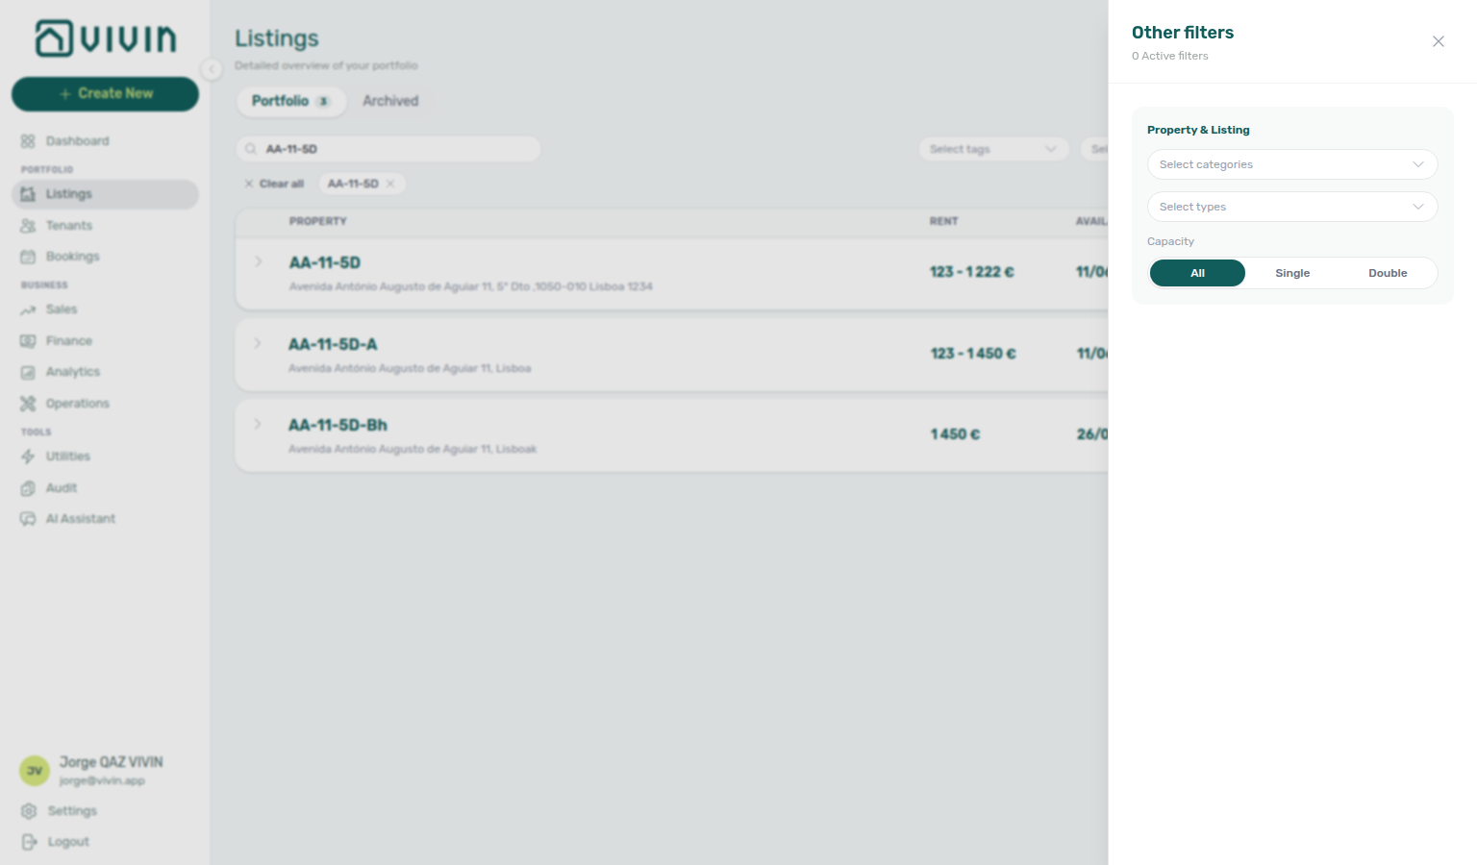Switch to the Archived tab
1477x865 pixels.
(x=390, y=101)
